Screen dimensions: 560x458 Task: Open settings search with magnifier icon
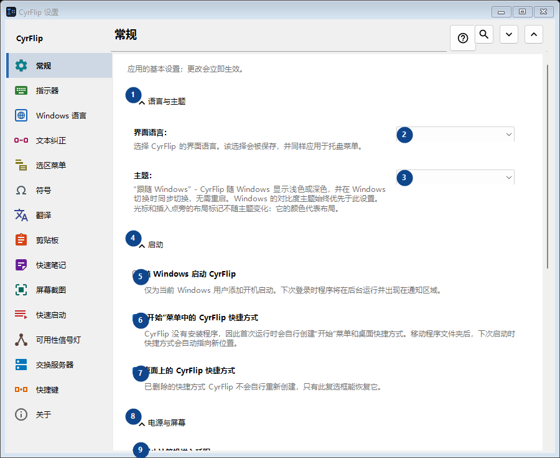pyautogui.click(x=484, y=34)
